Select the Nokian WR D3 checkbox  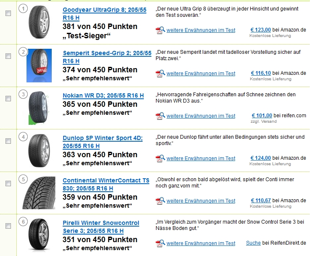click(8, 98)
